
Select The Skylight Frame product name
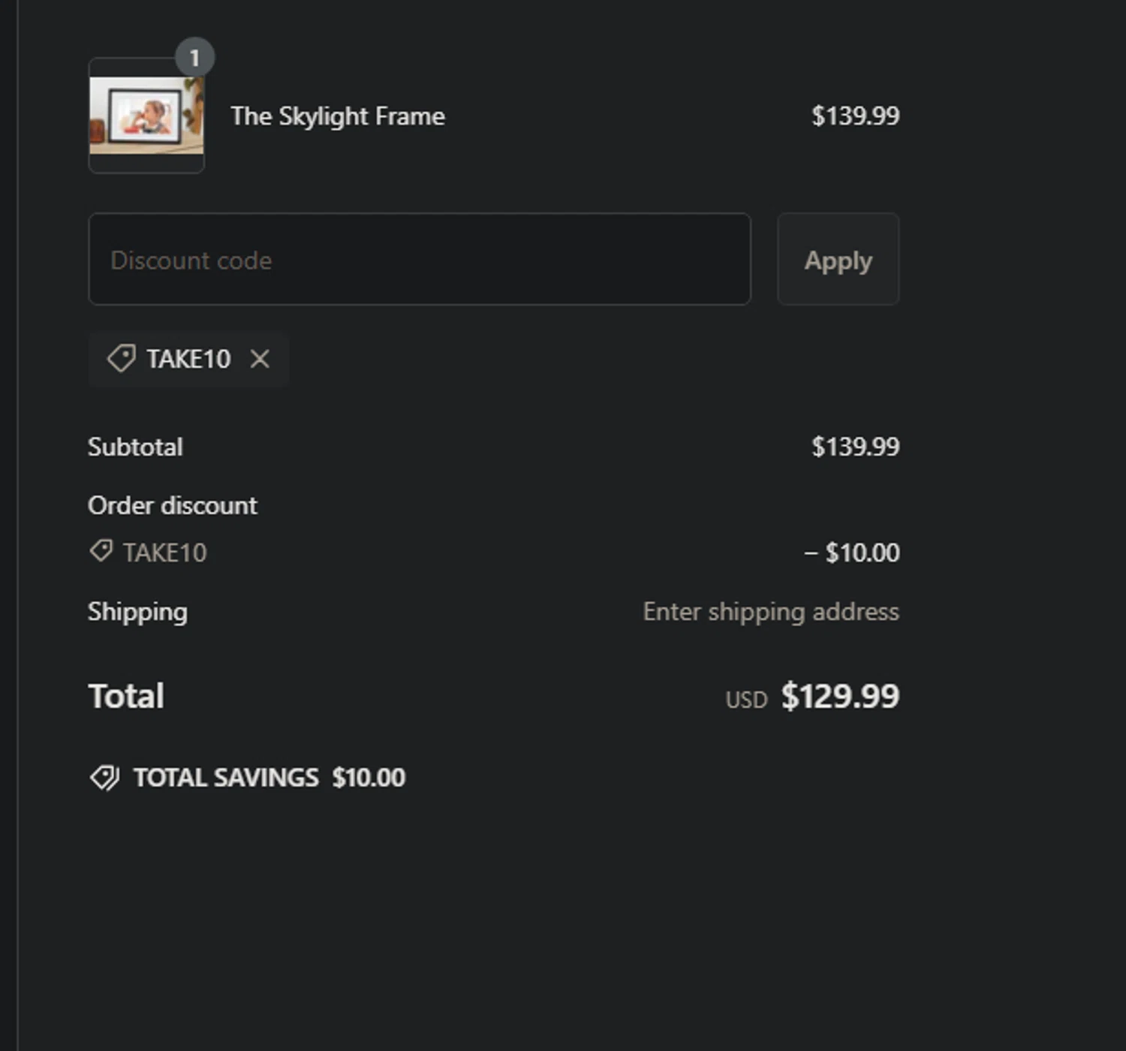[x=338, y=116]
